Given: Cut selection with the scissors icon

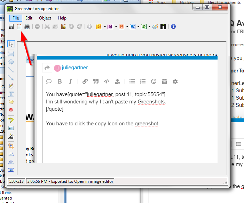Looking at the screenshot, I should pyautogui.click(x=47, y=26).
